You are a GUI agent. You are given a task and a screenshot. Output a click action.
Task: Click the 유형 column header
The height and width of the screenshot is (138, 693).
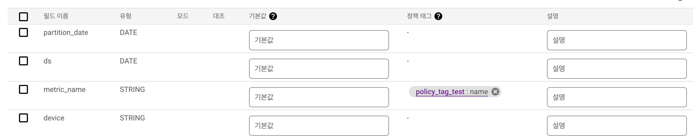click(126, 16)
